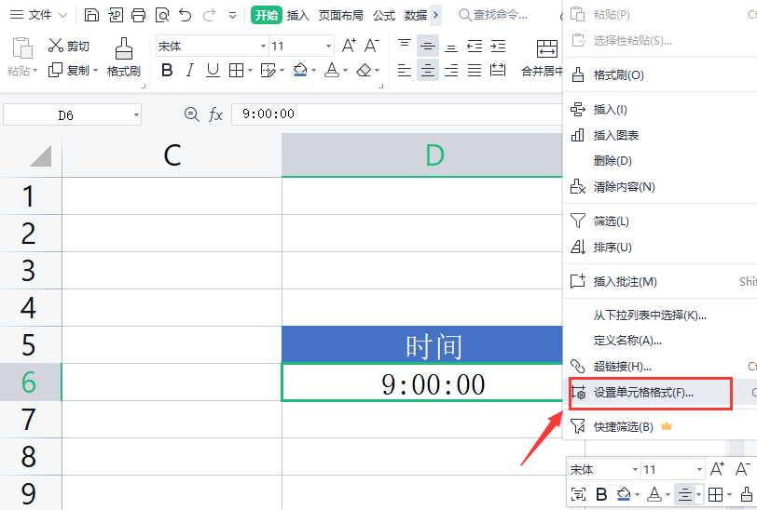The image size is (757, 510).
Task: Choose 清除内容(N) from the context menu
Action: pos(660,186)
